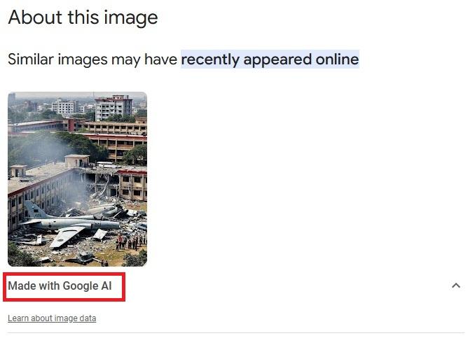This screenshot has width=468, height=338.
Task: Click the aircraft's detached wing in thumbnail
Action: (x=66, y=237)
